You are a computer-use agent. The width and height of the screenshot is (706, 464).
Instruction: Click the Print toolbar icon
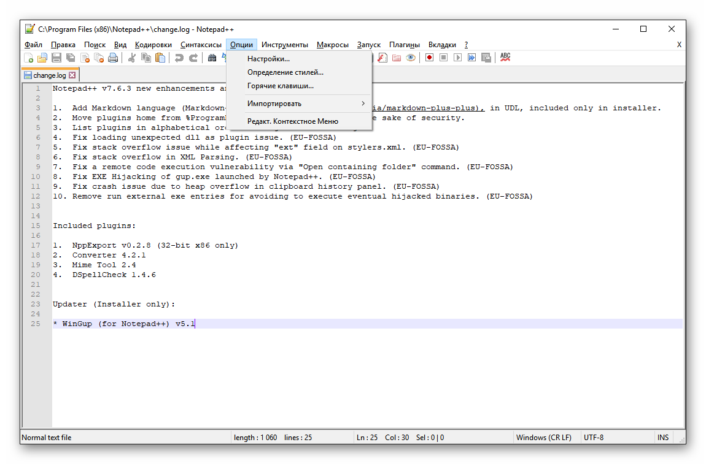pyautogui.click(x=113, y=58)
